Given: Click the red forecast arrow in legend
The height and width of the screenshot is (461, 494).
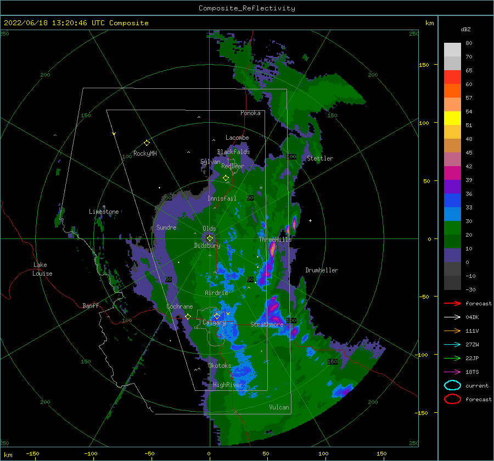Looking at the screenshot, I should pyautogui.click(x=452, y=303).
